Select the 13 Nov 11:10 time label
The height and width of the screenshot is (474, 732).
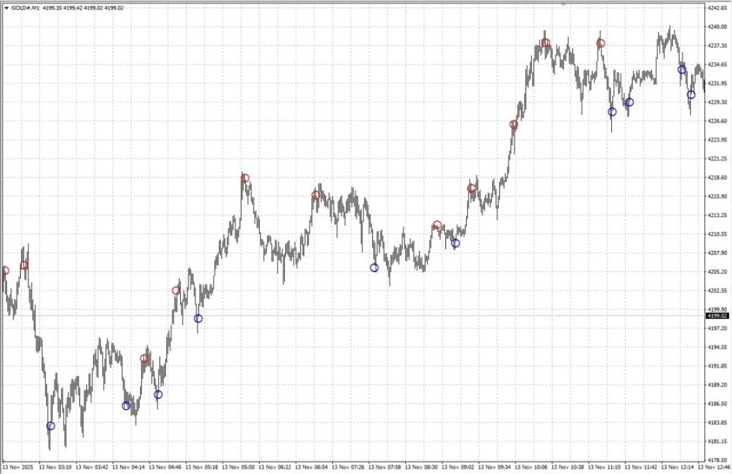coord(605,468)
